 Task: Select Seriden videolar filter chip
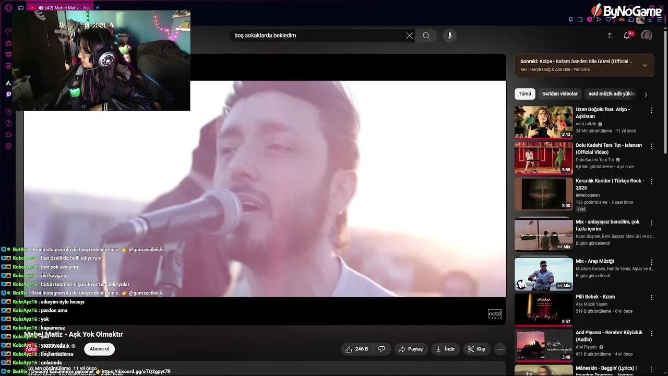[559, 94]
